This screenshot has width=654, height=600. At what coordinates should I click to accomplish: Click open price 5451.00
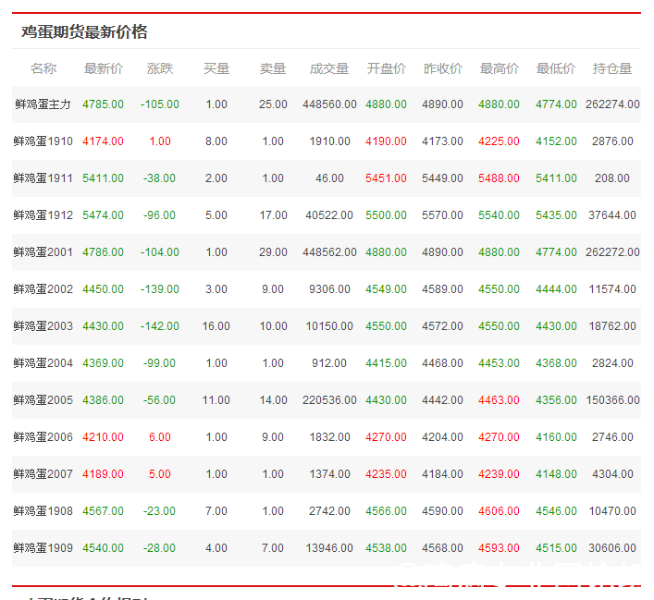click(x=387, y=178)
